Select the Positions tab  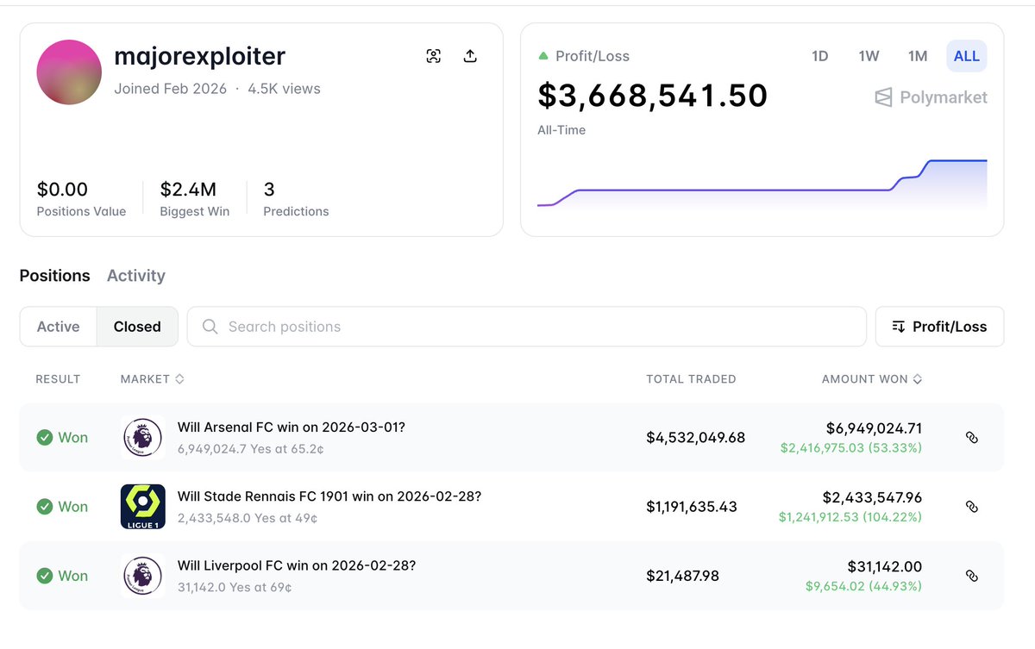[54, 276]
